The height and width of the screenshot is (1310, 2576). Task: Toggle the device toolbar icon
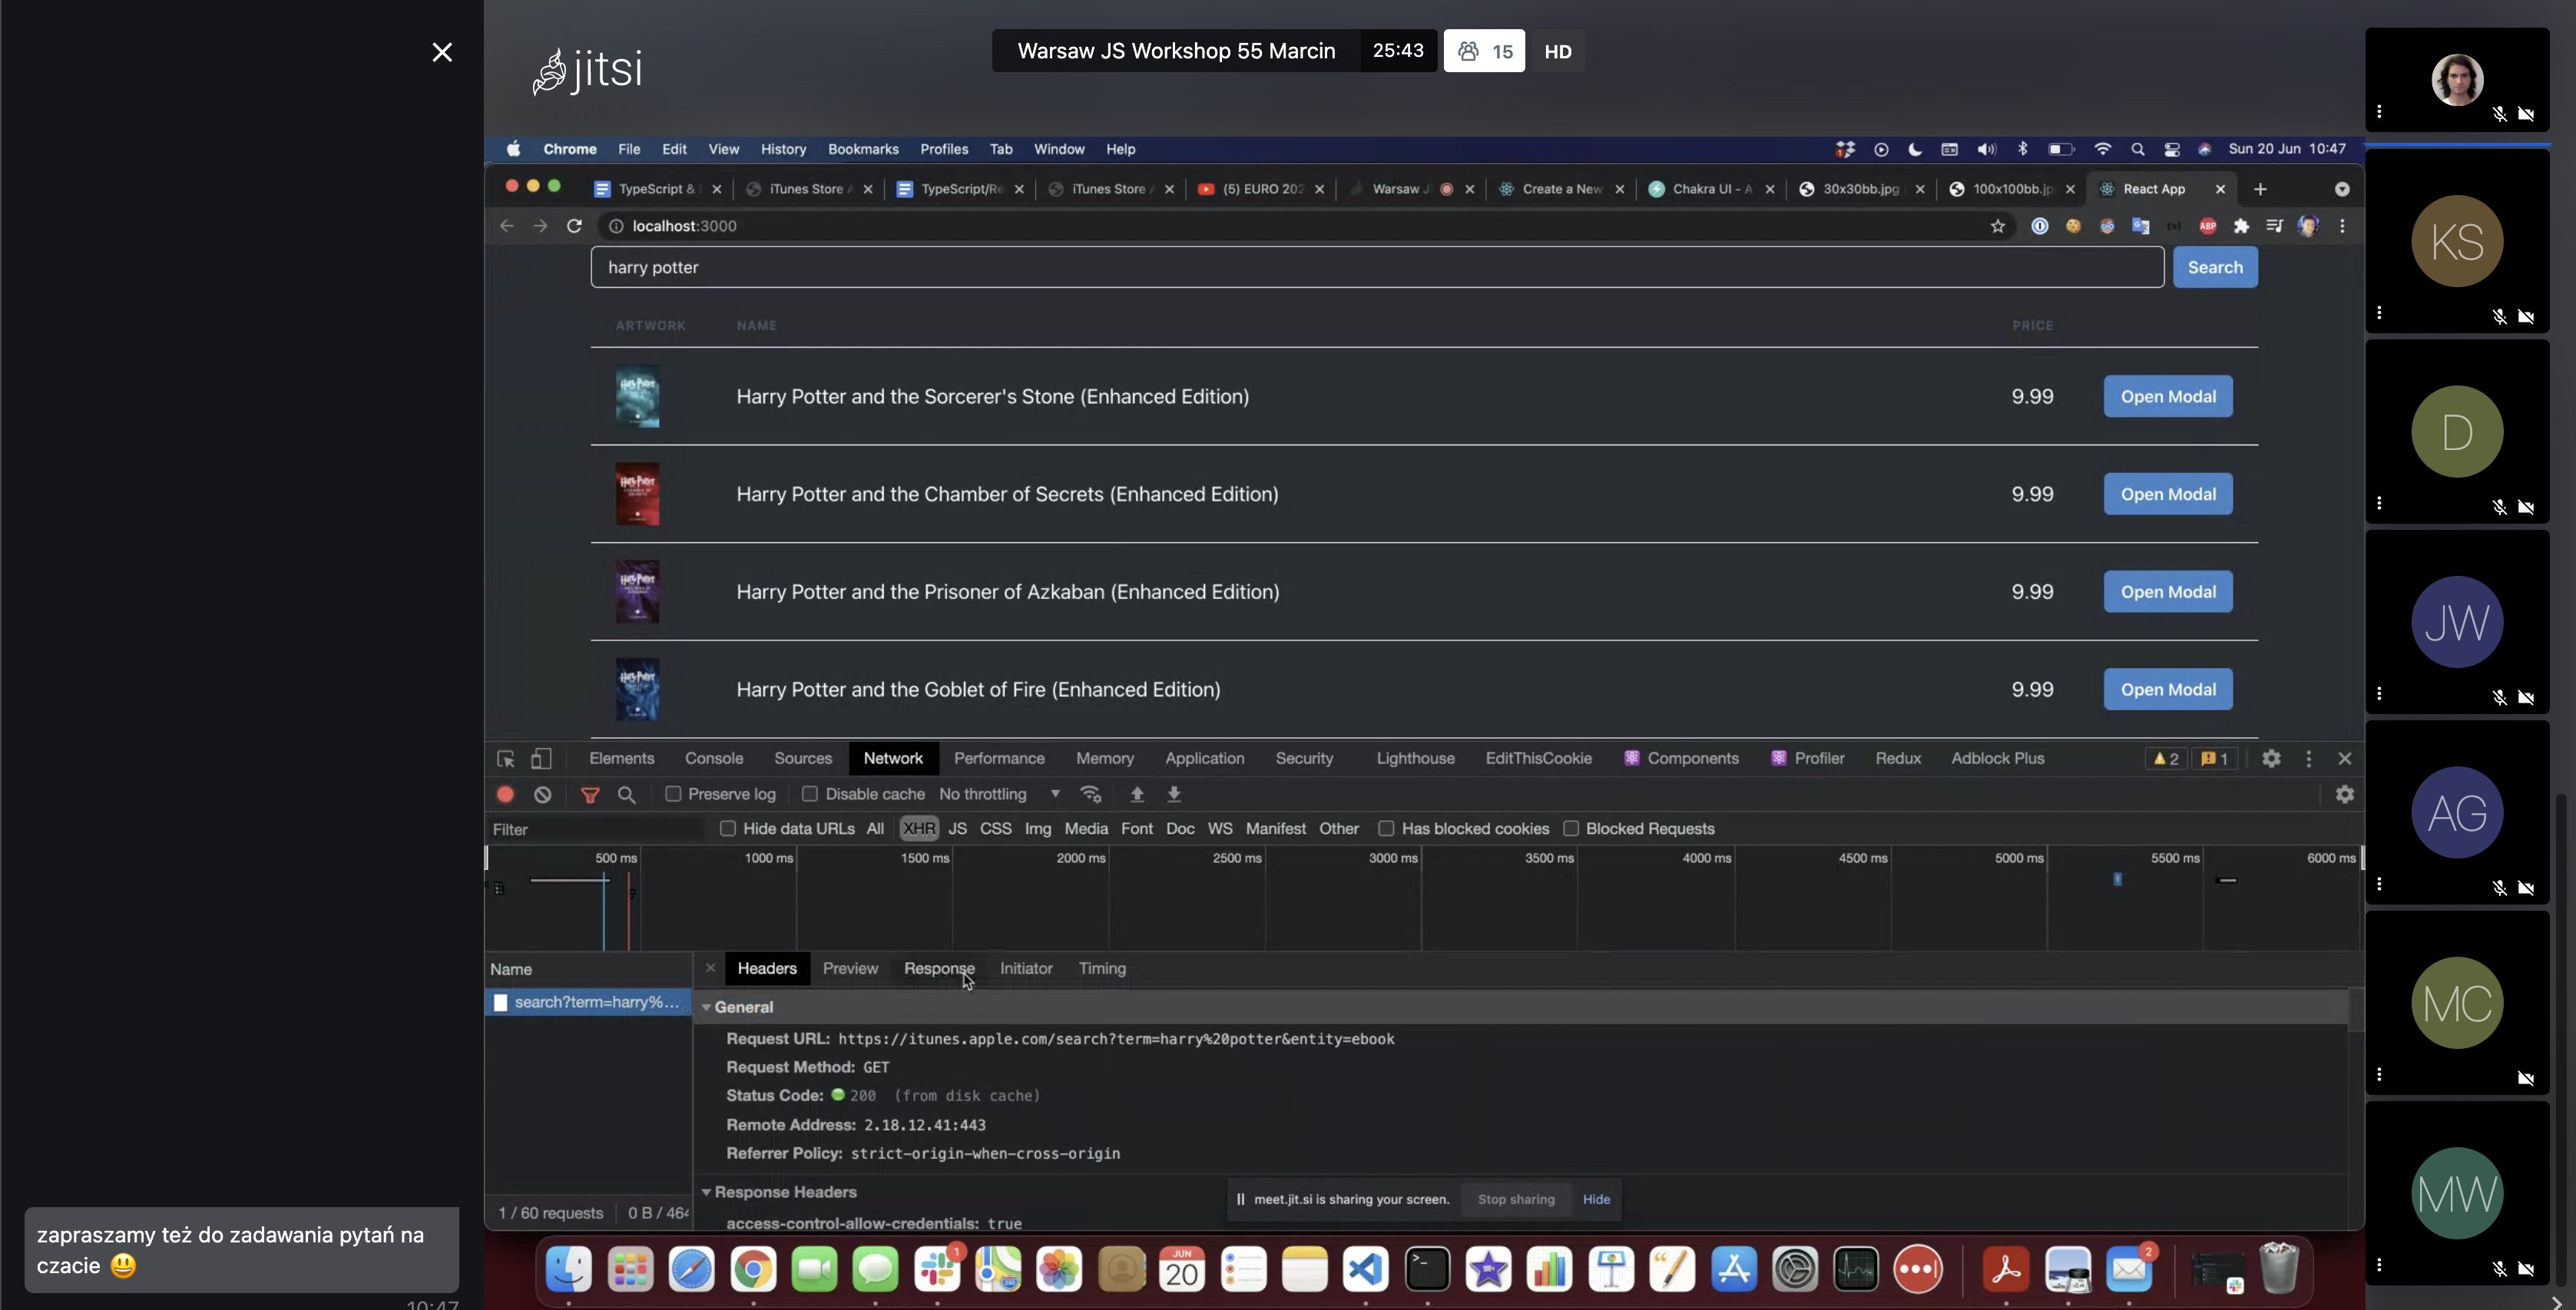click(x=541, y=759)
